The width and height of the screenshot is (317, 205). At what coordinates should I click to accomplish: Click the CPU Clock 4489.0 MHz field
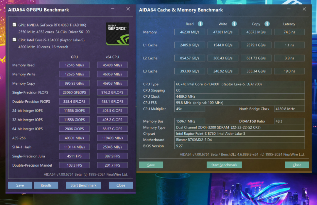click(x=240, y=96)
